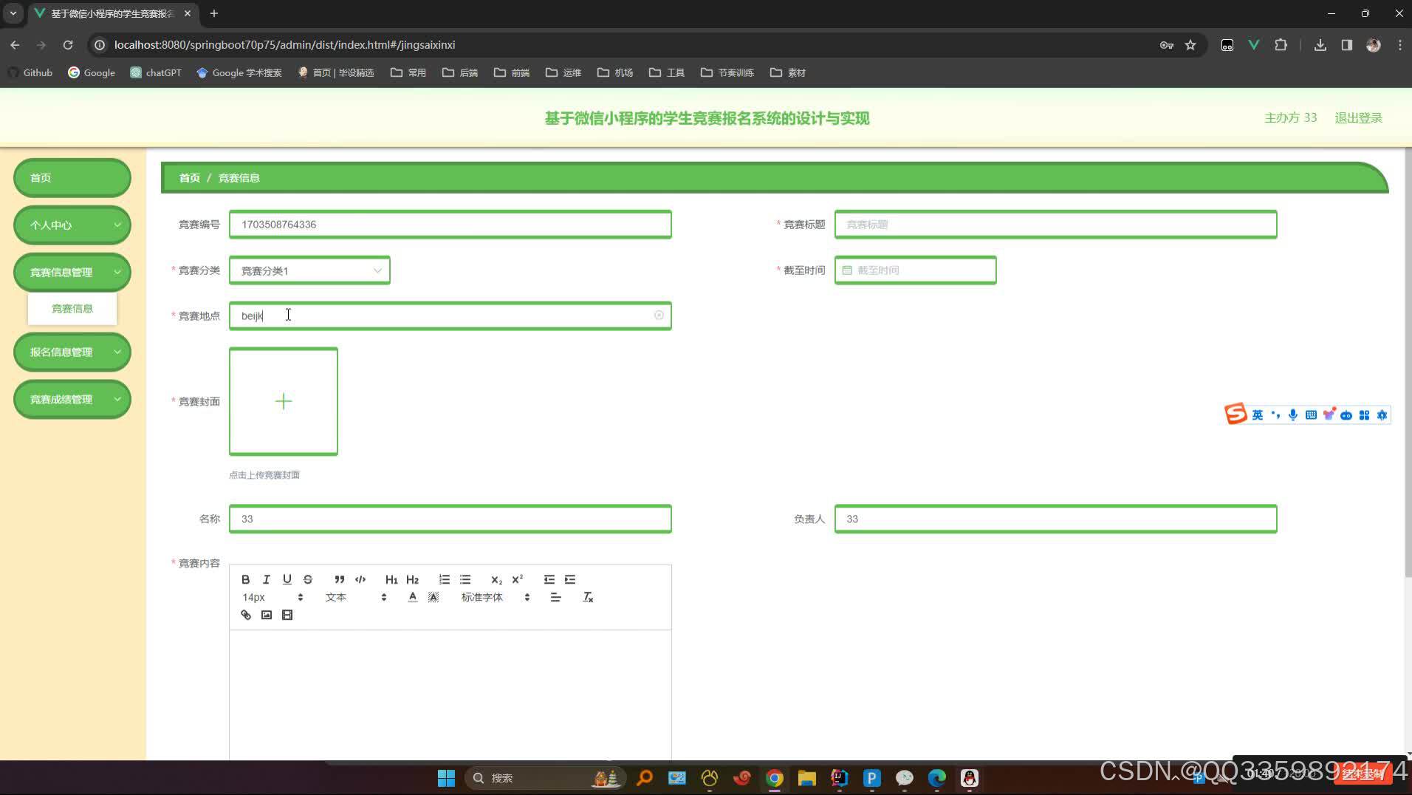The width and height of the screenshot is (1412, 795).
Task: Decrease indent in editor
Action: 549,579
